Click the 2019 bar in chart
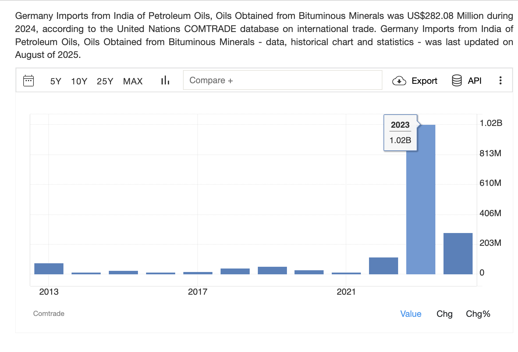Screen dimensions: 518x352 [x=272, y=271]
